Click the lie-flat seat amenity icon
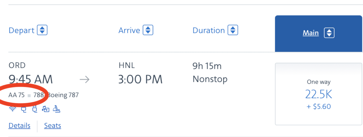 [x=56, y=109]
